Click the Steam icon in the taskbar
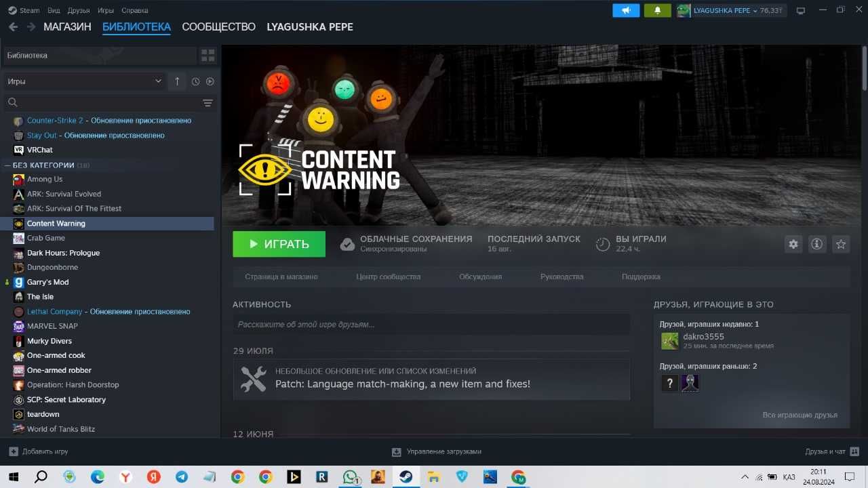Viewport: 868px width, 488px height. coord(406,477)
